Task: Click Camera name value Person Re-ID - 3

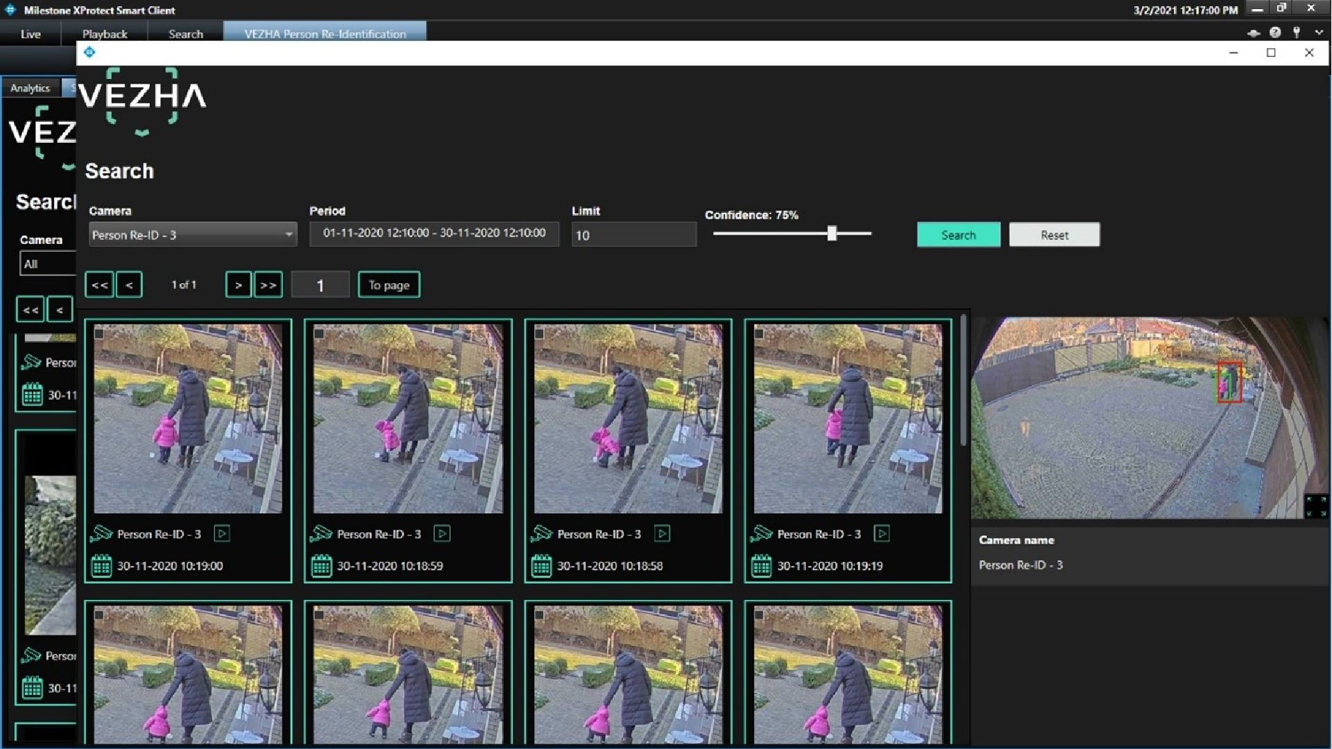Action: tap(1021, 565)
